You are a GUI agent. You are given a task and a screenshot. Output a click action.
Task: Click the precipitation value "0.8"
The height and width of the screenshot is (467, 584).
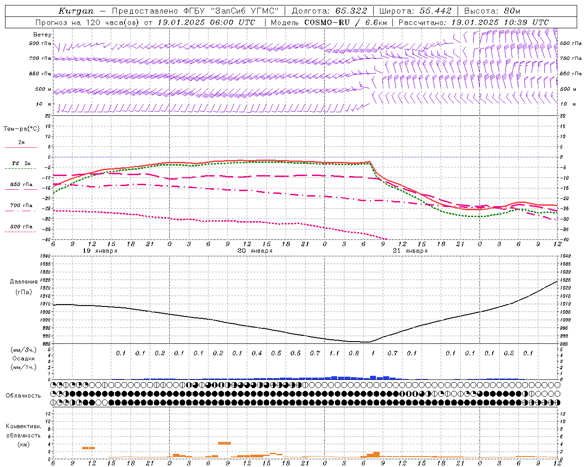354,353
